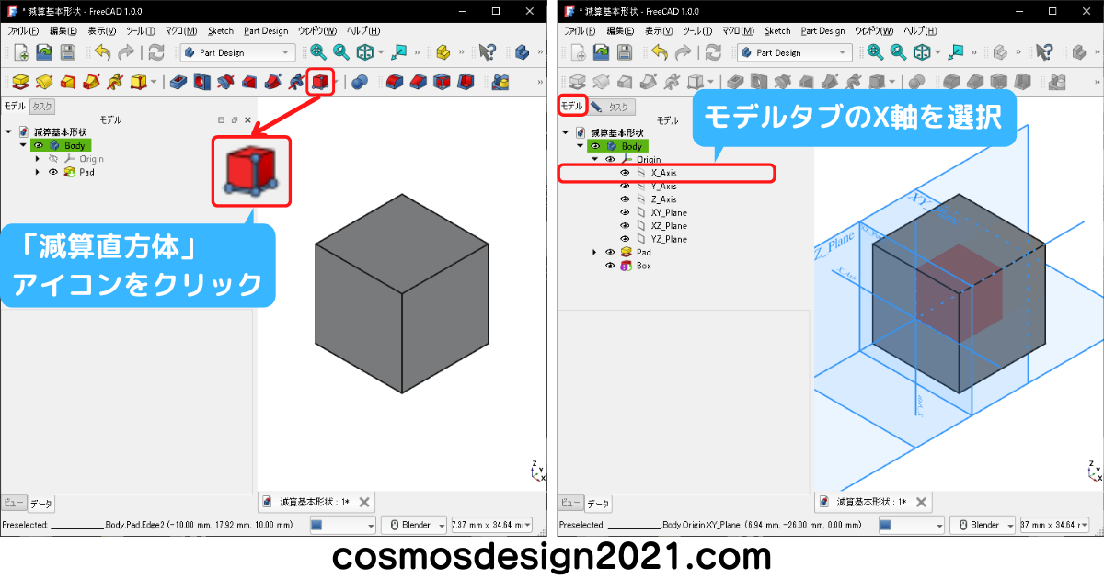Select the colored Pad tool icon
The width and height of the screenshot is (1104, 579).
pyautogui.click(x=19, y=82)
